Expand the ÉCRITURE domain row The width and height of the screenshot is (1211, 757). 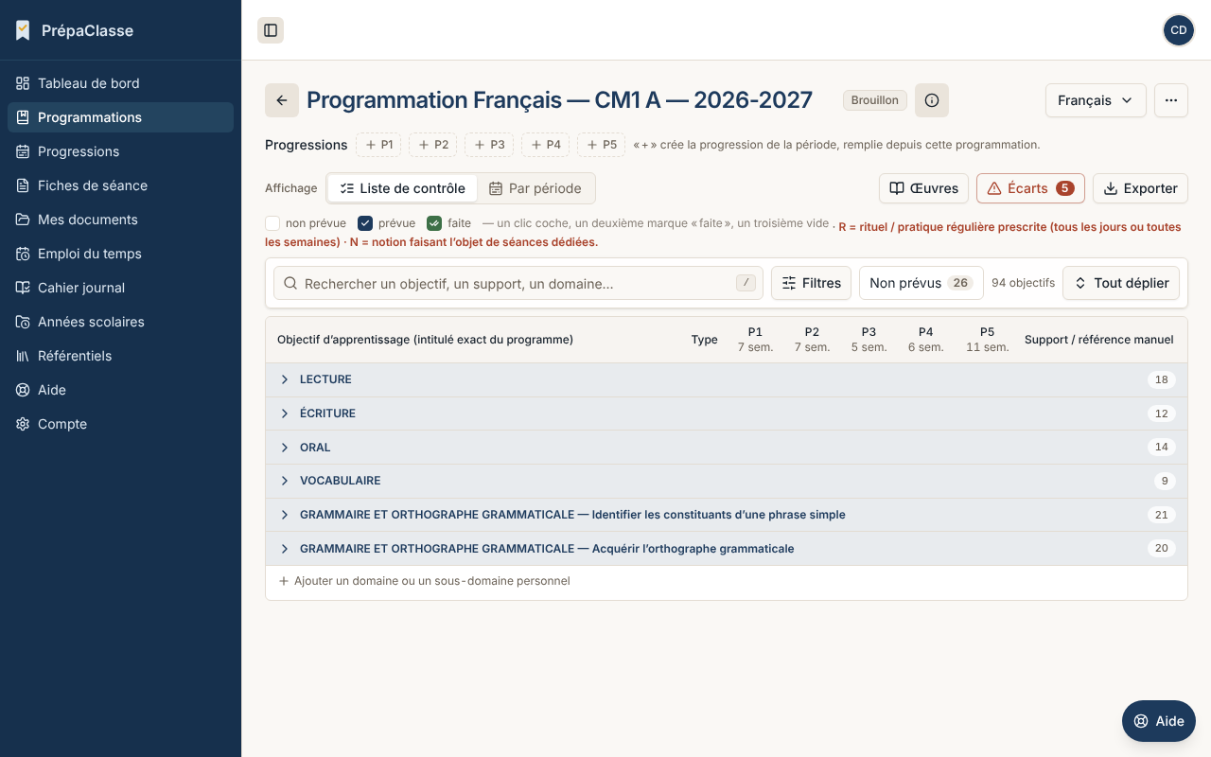(727, 414)
